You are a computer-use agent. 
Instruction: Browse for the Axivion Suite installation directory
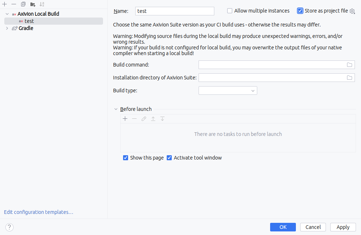(350, 78)
